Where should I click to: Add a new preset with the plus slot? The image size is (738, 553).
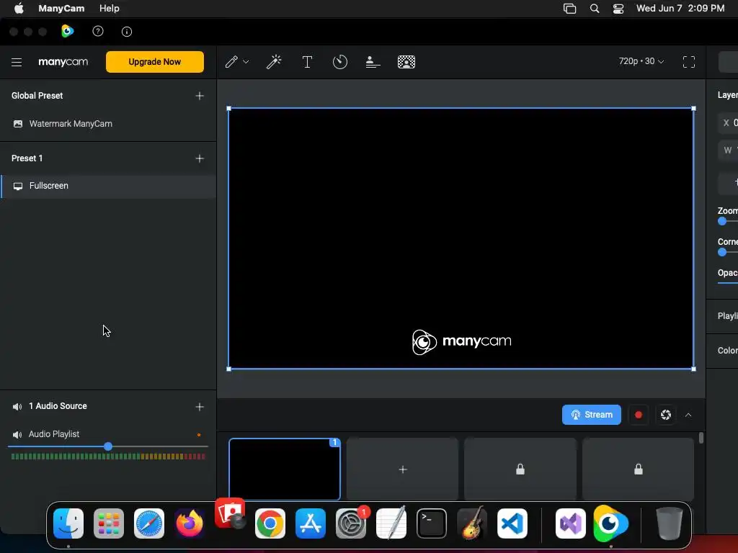402,469
